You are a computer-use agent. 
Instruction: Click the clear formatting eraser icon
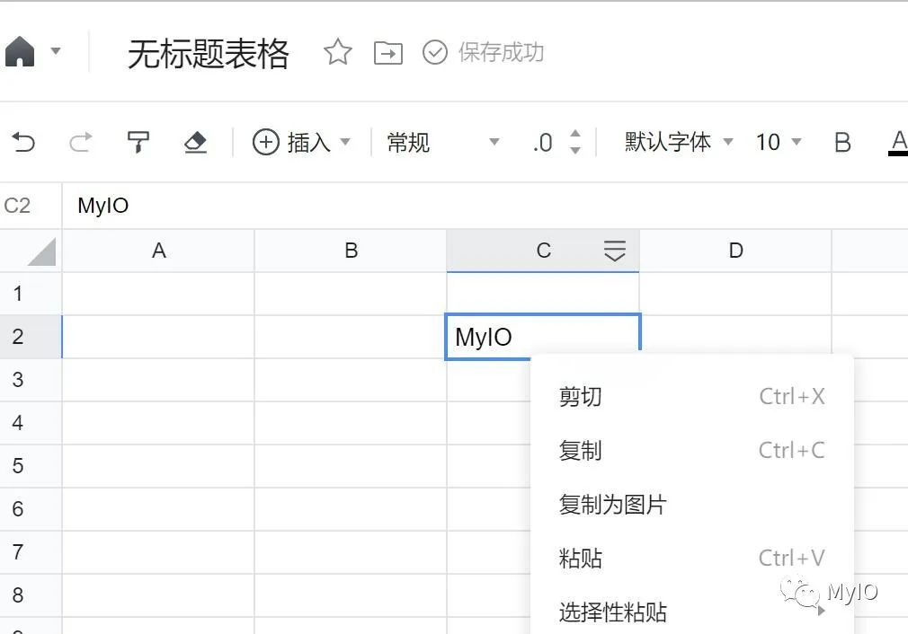[193, 142]
